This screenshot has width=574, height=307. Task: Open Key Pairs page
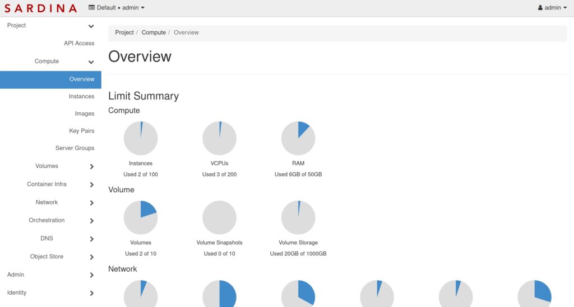click(x=82, y=131)
